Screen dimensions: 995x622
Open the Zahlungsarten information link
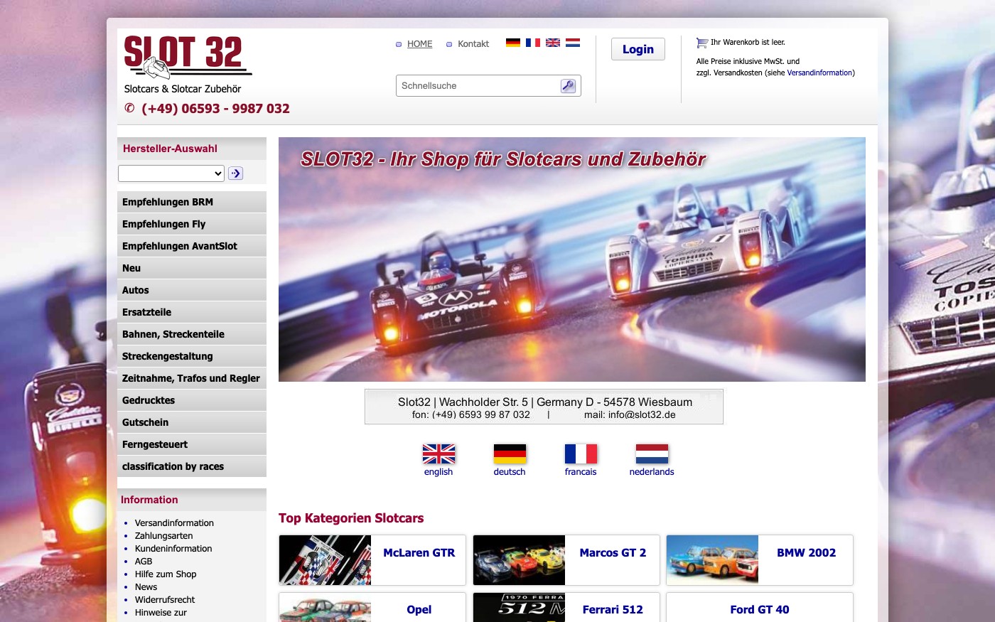[163, 536]
